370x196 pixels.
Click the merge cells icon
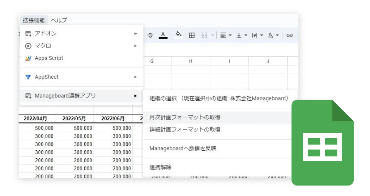(x=204, y=36)
